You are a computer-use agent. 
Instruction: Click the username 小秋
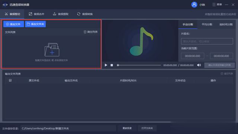(x=202, y=5)
